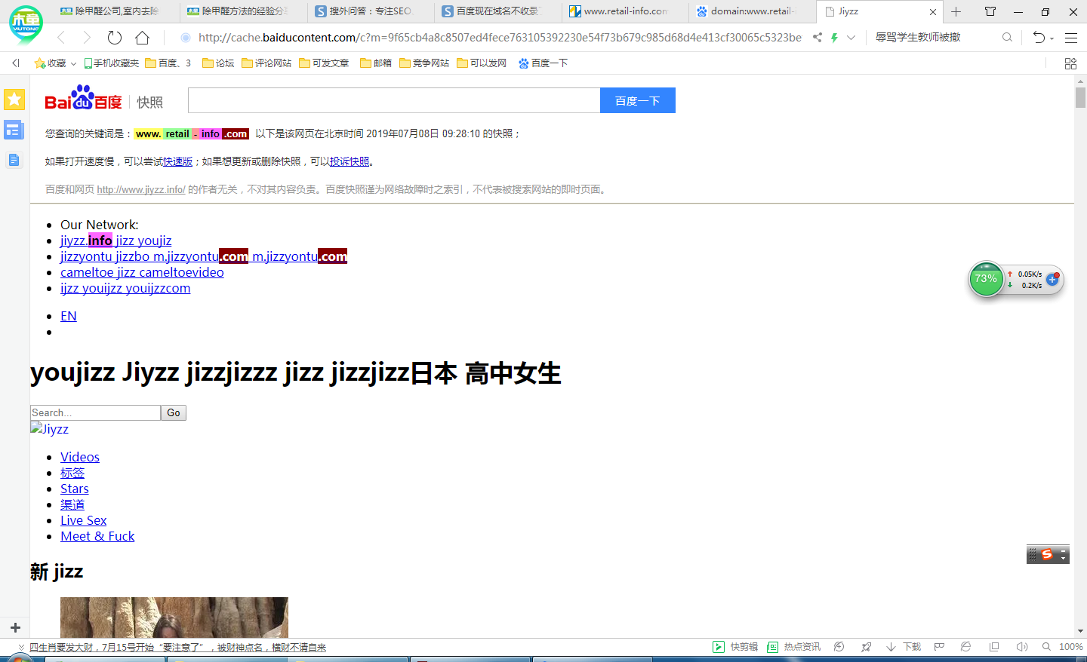Viewport: 1087px width, 662px height.
Task: Click the grid apps icon on bookmarks bar
Action: (1070, 63)
